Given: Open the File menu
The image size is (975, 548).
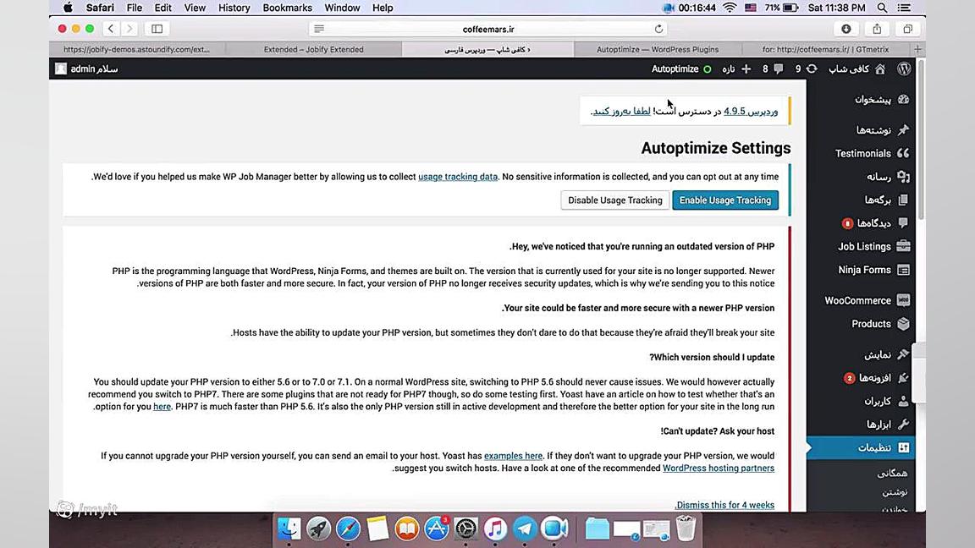Looking at the screenshot, I should pos(135,8).
